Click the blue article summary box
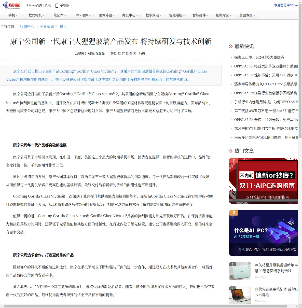 111,75
